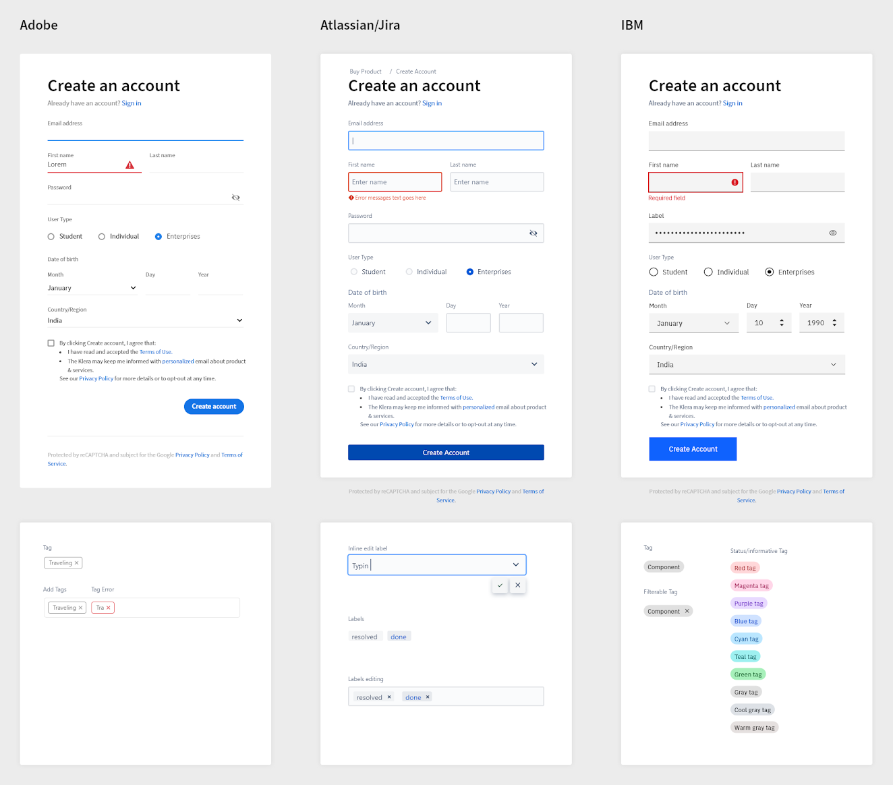
Task: Click Buy Product breadcrumb
Action: pyautogui.click(x=366, y=71)
